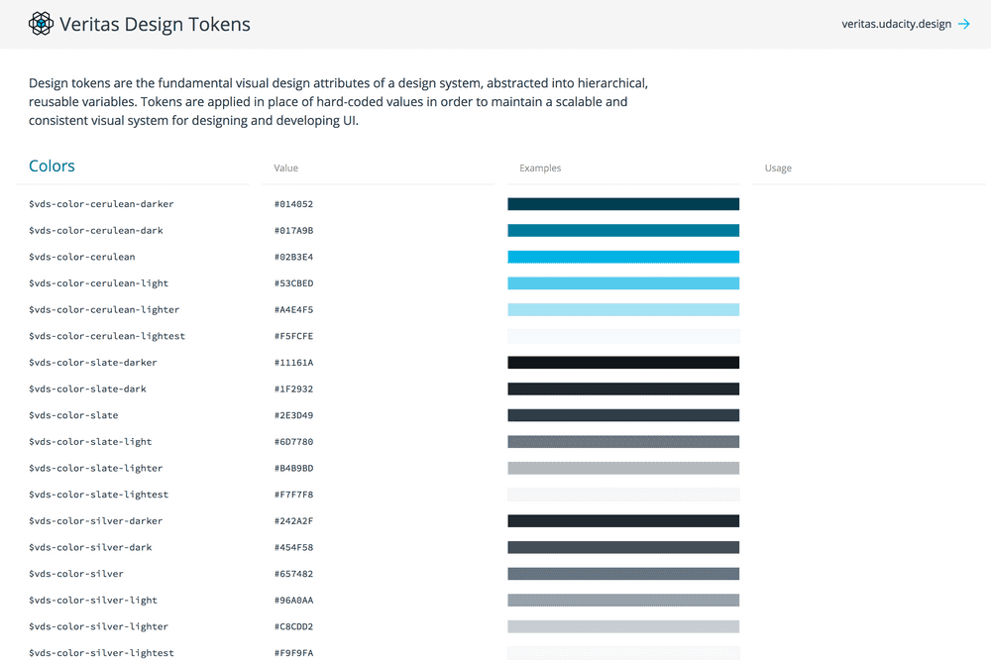Click the silver-lightest color swatch
Image resolution: width=991 pixels, height=666 pixels.
tap(623, 652)
